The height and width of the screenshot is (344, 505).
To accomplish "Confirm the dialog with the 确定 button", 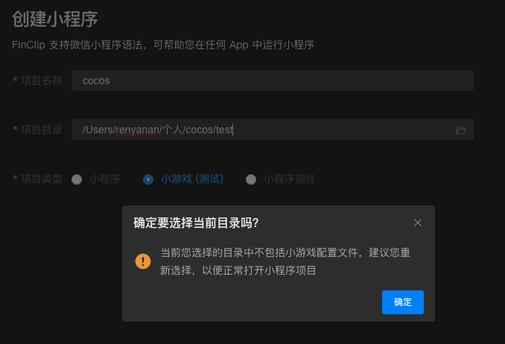I will pos(402,302).
